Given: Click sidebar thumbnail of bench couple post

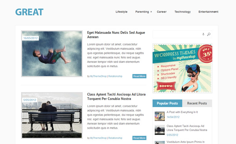Looking at the screenshot, I should [x=160, y=130].
